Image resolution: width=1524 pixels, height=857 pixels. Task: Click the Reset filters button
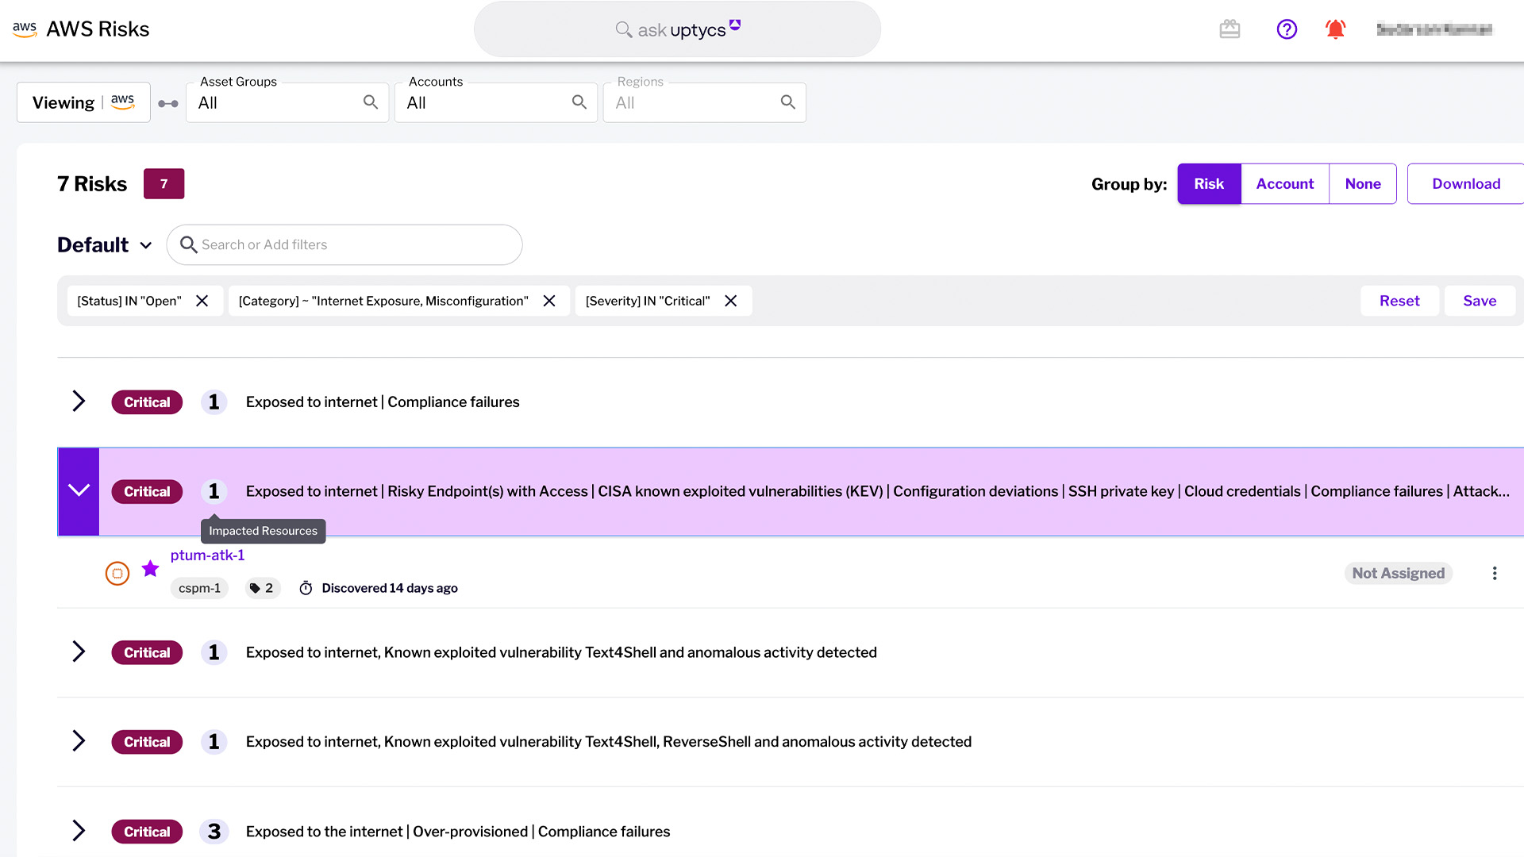1399,302
